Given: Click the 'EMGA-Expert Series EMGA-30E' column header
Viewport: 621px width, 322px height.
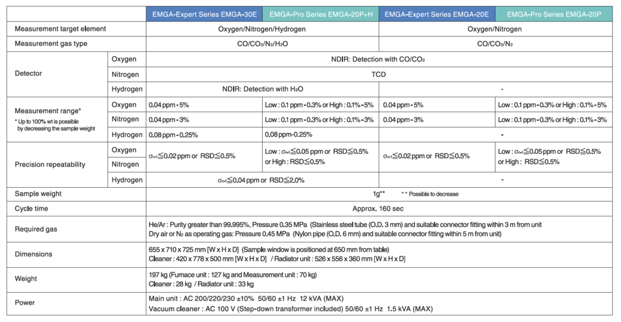Looking at the screenshot, I should [x=204, y=14].
